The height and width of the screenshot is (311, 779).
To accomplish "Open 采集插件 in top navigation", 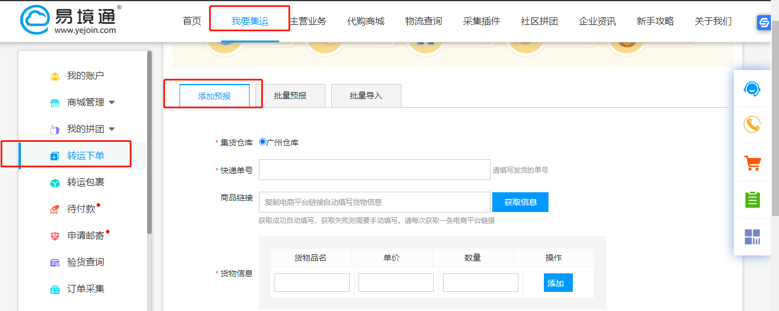I will 481,21.
